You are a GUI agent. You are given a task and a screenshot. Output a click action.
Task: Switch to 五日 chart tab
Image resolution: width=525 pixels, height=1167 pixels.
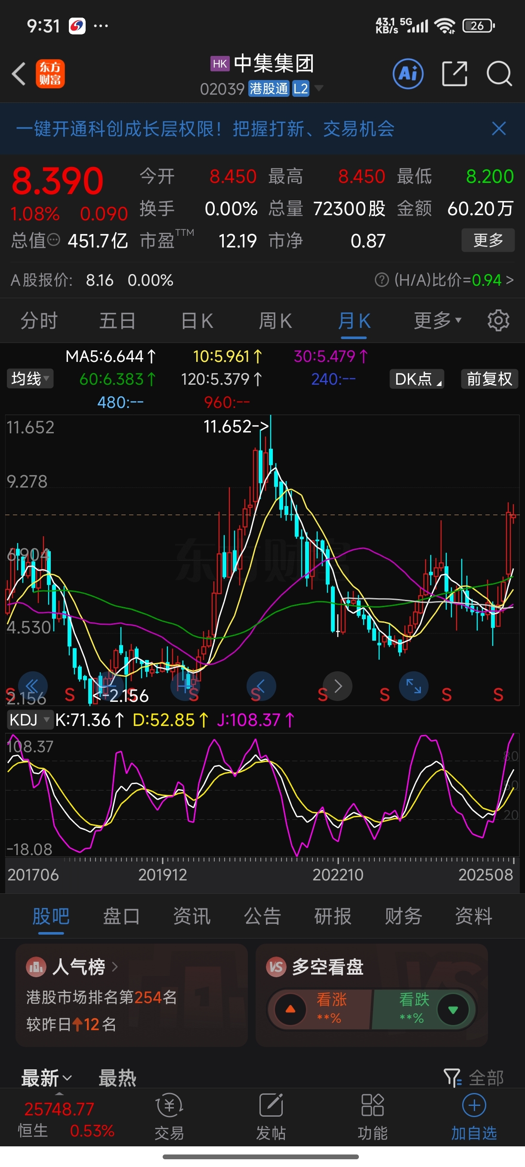tap(118, 321)
